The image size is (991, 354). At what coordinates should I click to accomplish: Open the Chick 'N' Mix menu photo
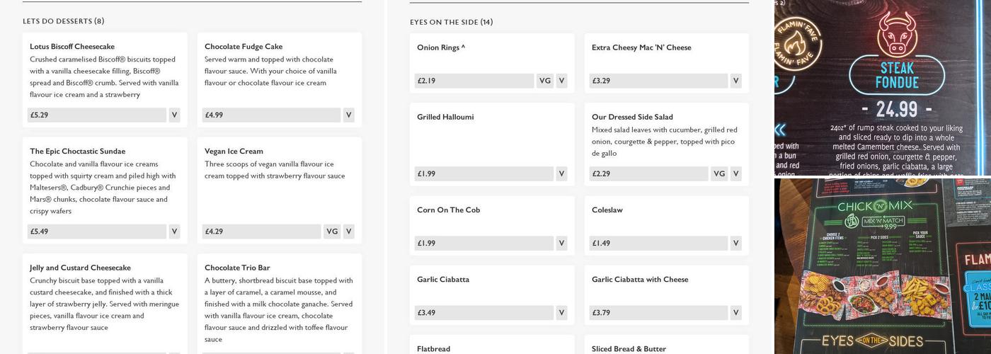tap(883, 266)
